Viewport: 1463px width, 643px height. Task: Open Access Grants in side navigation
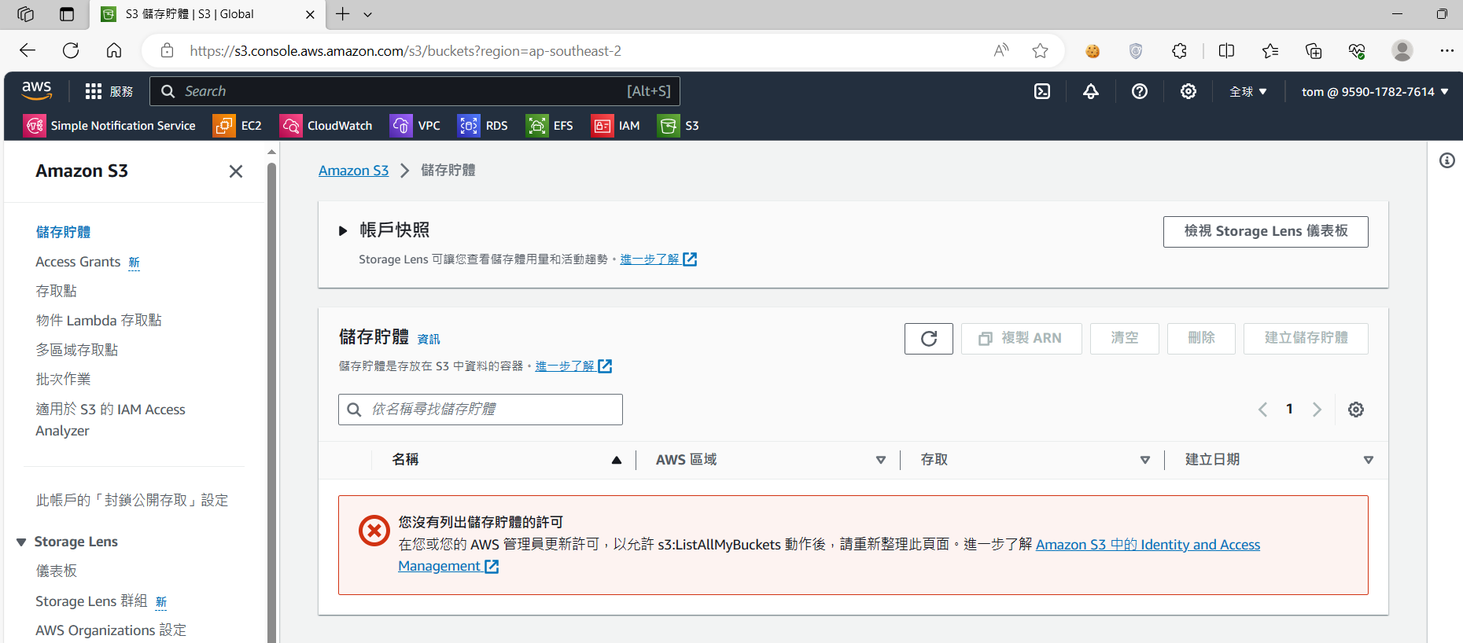(x=78, y=262)
